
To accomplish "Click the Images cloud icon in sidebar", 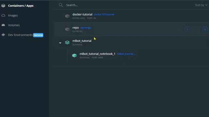I will [3, 15].
